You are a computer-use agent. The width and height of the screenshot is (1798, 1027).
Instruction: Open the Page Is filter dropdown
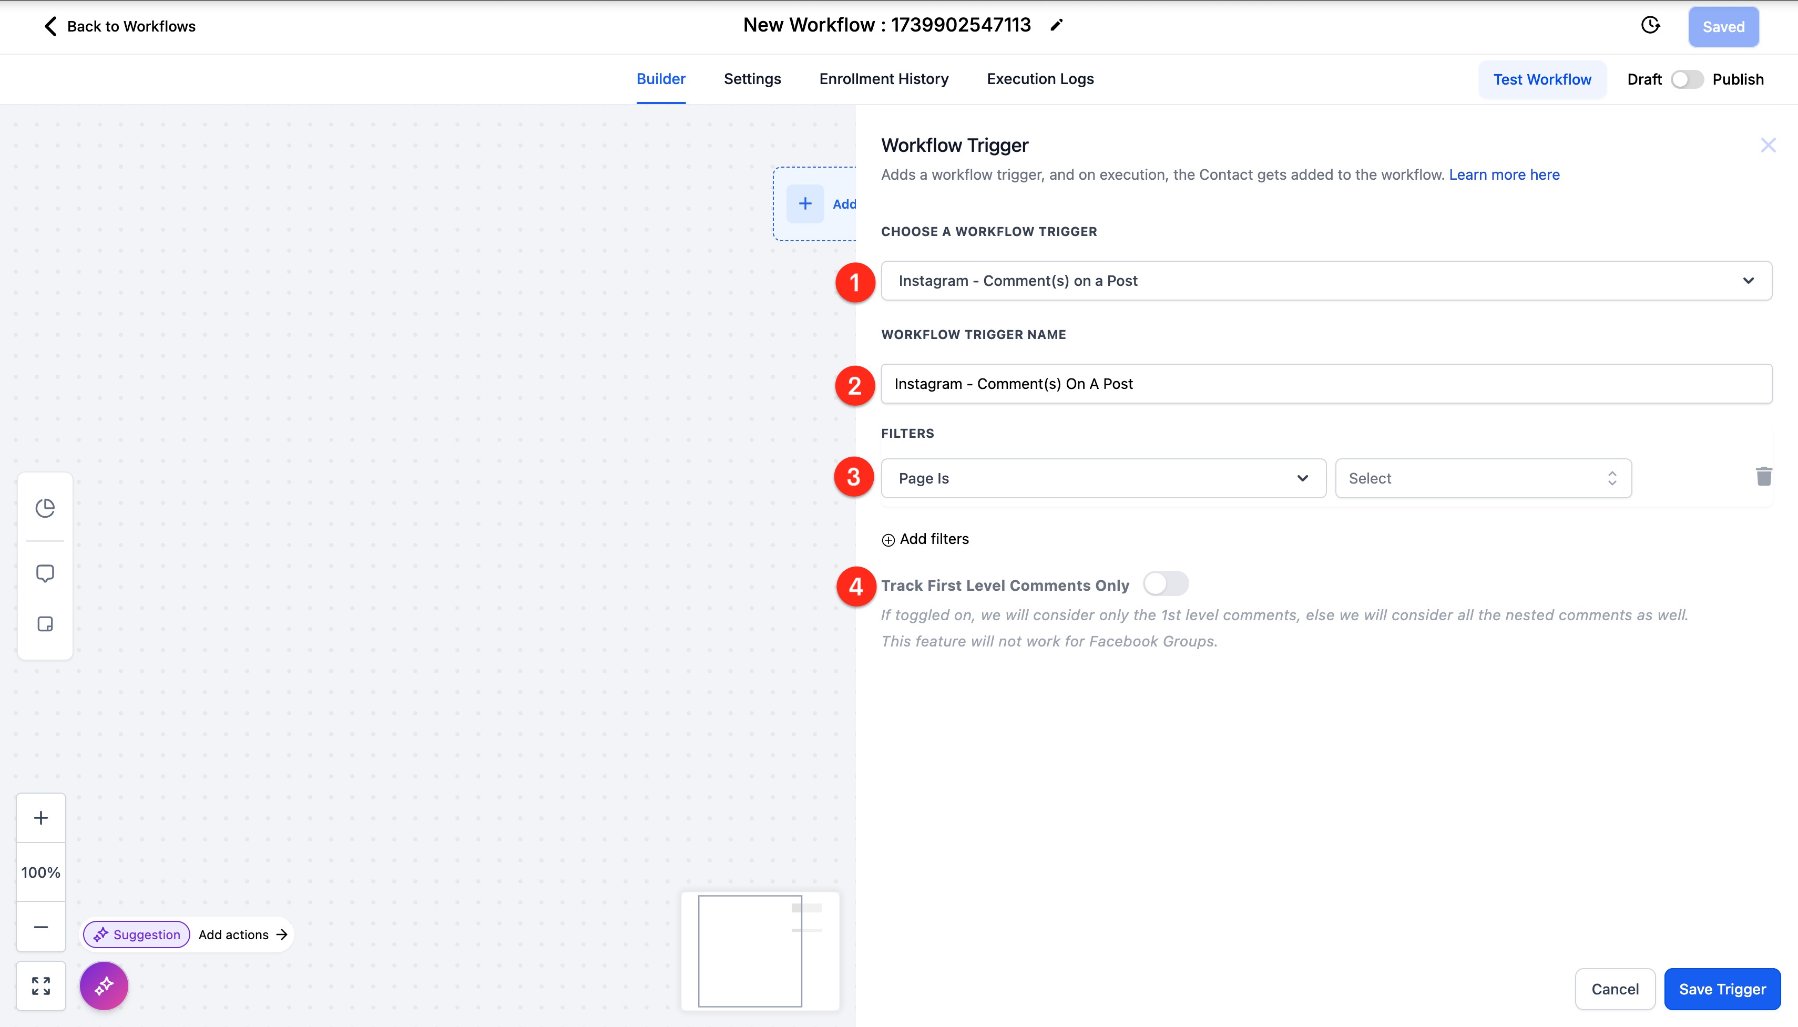pos(1103,478)
